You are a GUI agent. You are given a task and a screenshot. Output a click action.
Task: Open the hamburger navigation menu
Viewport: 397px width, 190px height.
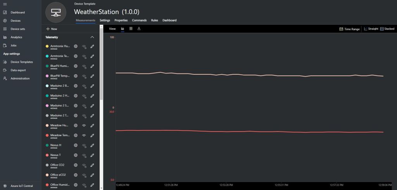point(5,4)
